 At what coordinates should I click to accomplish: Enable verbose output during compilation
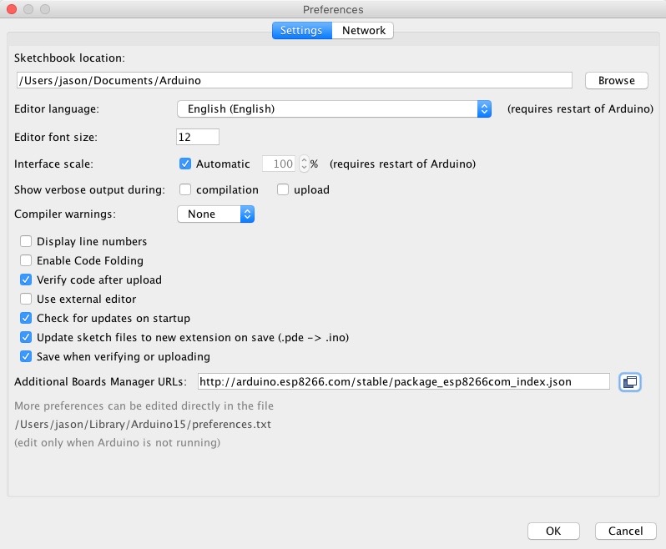tap(185, 189)
